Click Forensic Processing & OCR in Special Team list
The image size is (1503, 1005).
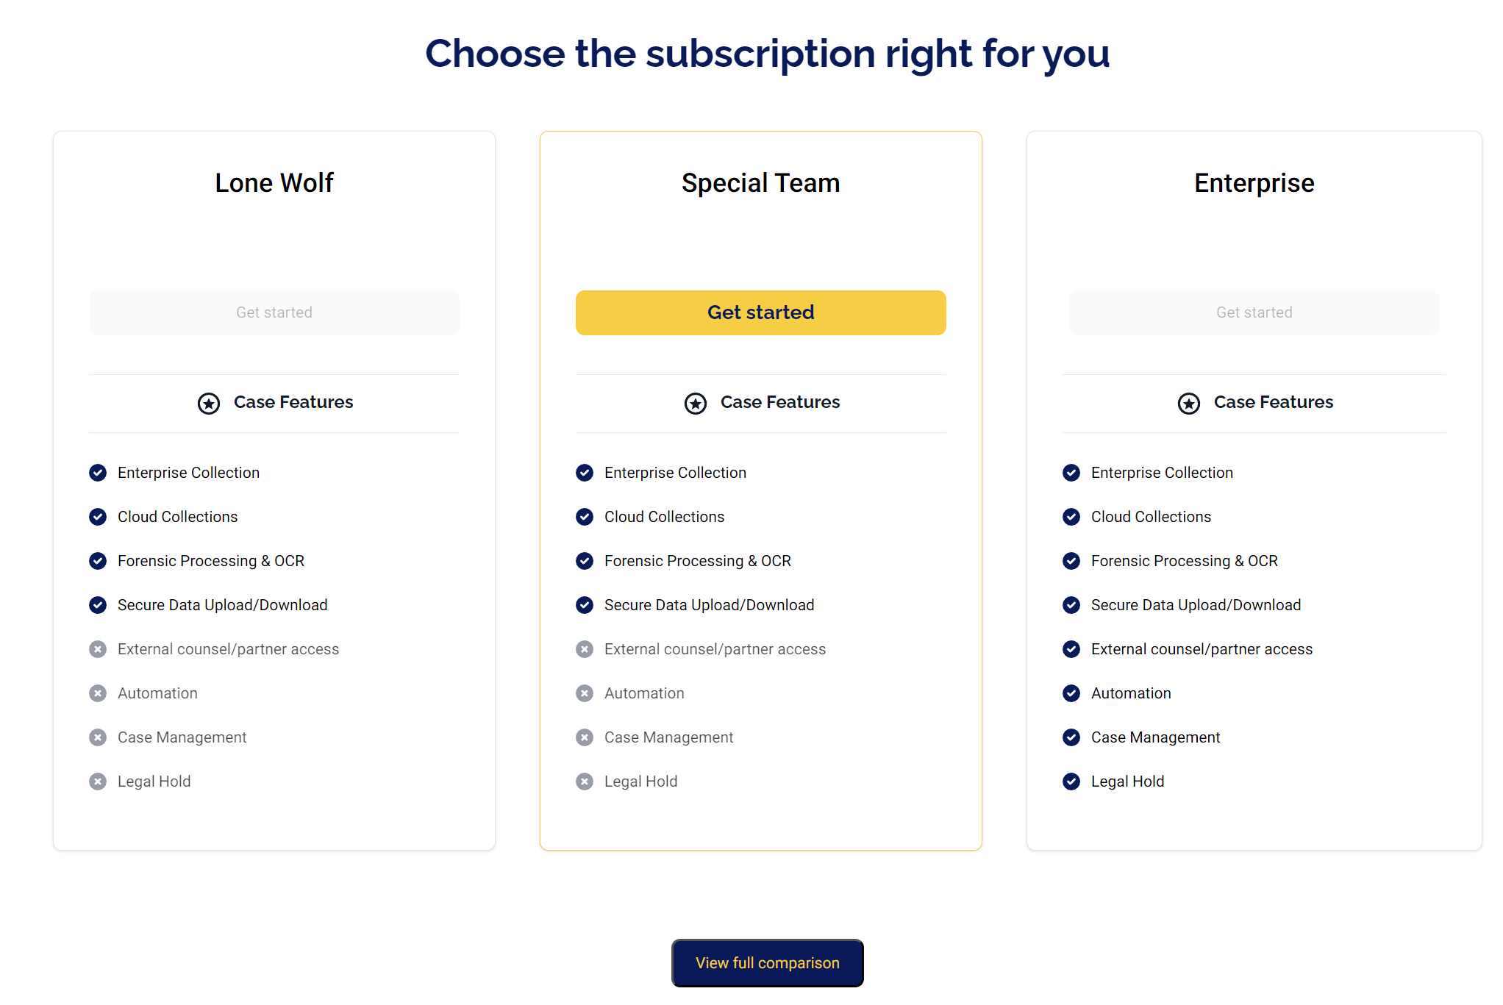pos(698,561)
